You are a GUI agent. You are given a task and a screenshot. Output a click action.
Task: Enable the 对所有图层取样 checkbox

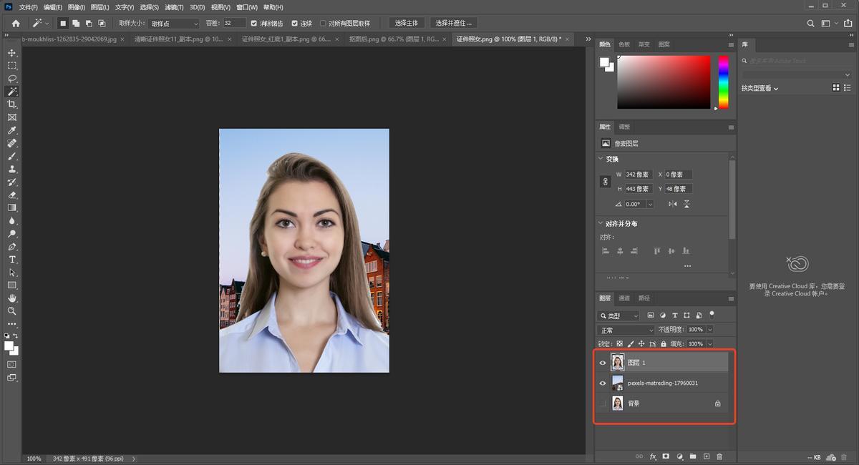(x=323, y=23)
